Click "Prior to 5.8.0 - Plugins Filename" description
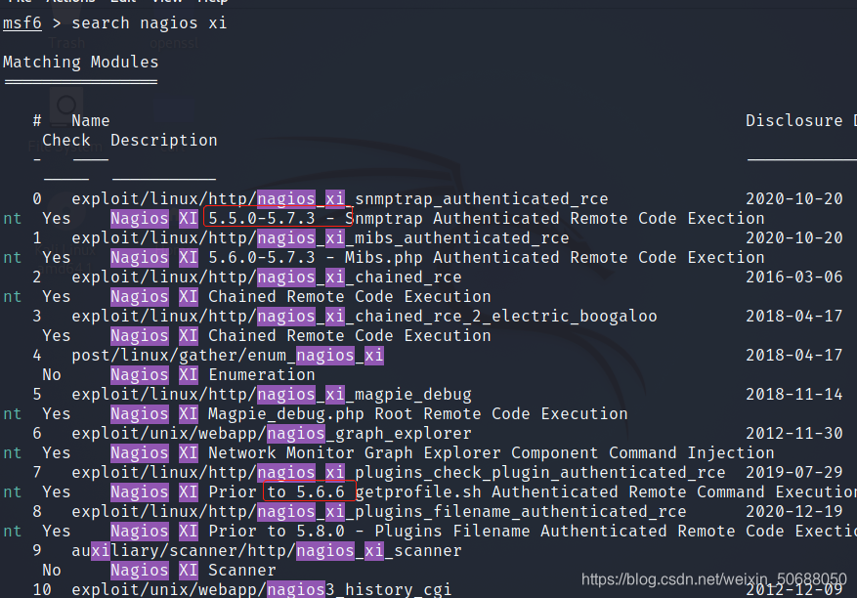The width and height of the screenshot is (857, 598). 369,532
